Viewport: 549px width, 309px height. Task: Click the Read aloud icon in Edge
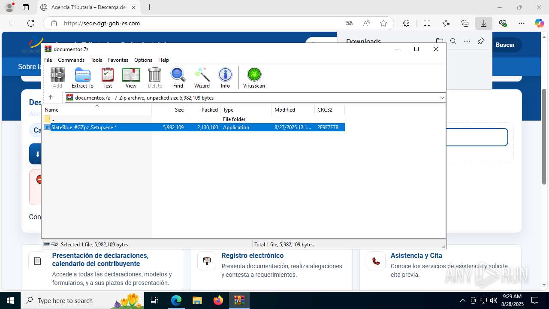(366, 23)
